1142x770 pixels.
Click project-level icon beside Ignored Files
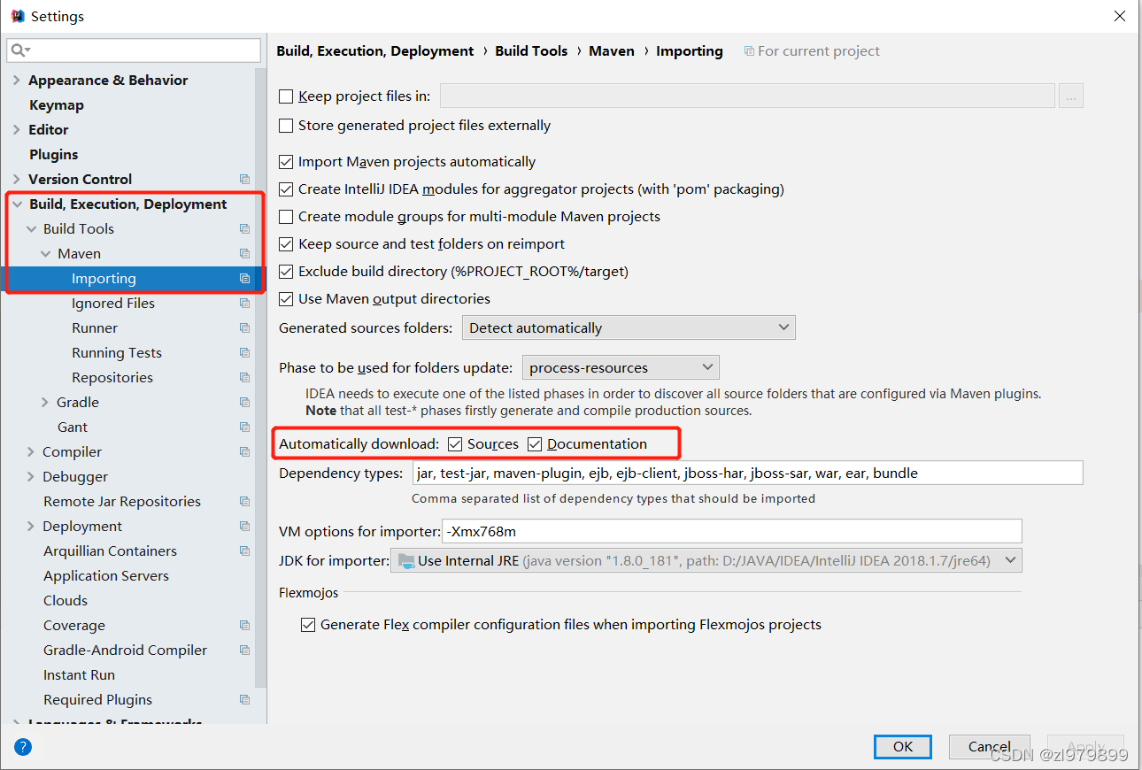click(x=245, y=304)
